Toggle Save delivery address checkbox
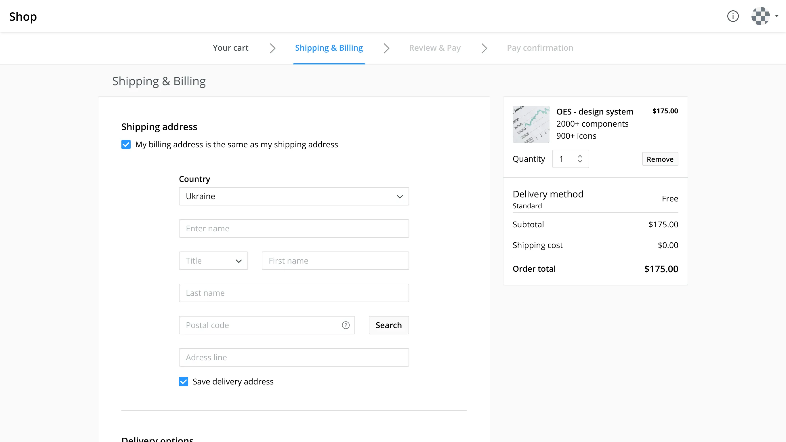Viewport: 786px width, 442px height. pos(183,382)
